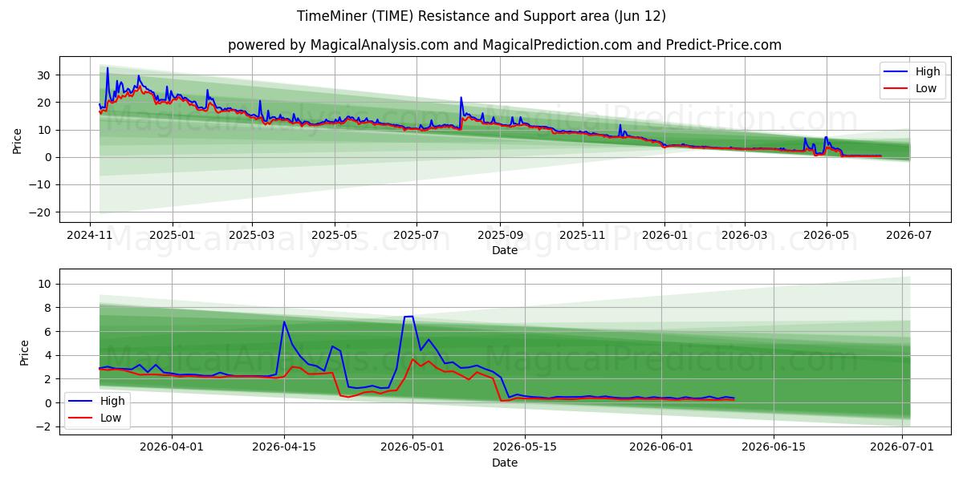
Task: Click the blue High peak near 2026-04-15
Action: [x=284, y=322]
